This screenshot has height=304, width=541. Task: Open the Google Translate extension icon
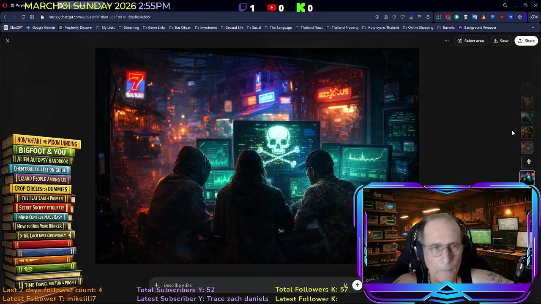point(475,17)
